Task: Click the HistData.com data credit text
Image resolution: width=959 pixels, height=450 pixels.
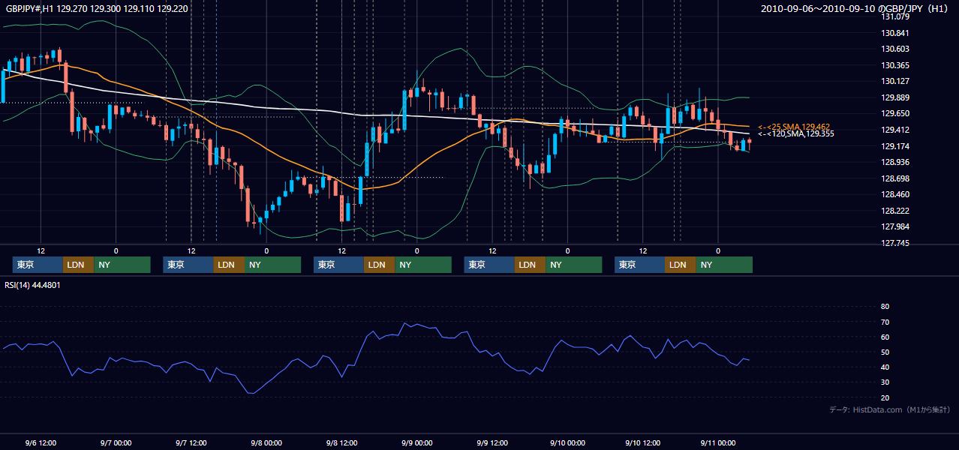Action: [890, 409]
